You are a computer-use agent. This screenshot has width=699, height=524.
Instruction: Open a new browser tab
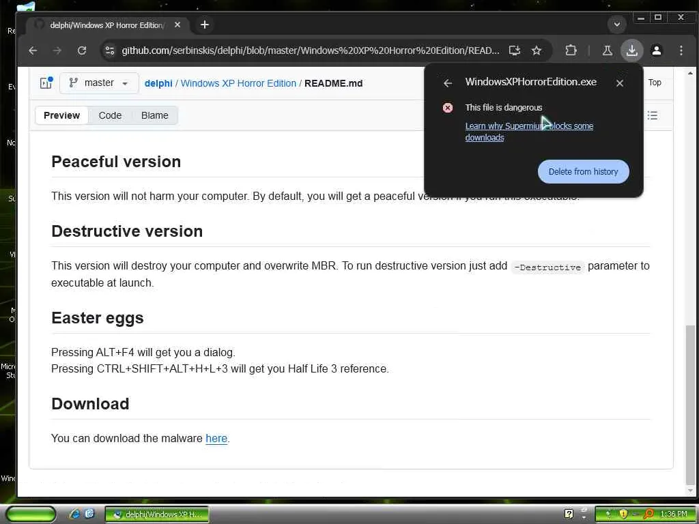(x=205, y=25)
